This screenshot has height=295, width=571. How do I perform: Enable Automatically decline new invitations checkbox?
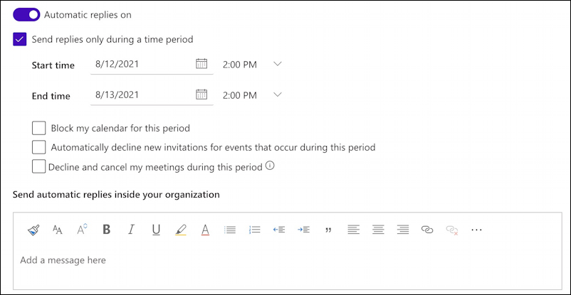[x=38, y=147]
